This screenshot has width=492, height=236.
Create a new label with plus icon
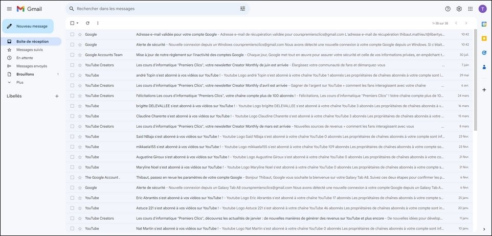[x=57, y=96]
